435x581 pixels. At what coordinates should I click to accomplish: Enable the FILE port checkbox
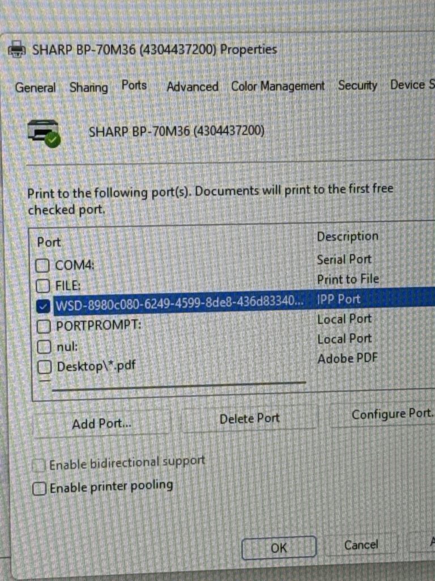pos(43,285)
